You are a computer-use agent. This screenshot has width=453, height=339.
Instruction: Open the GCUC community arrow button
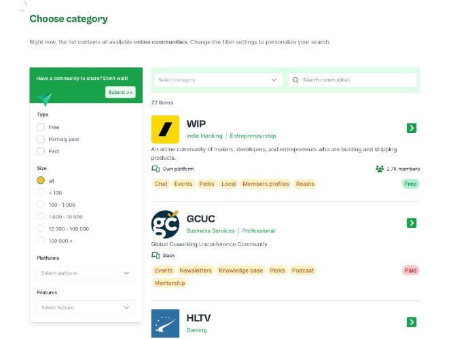tap(412, 223)
